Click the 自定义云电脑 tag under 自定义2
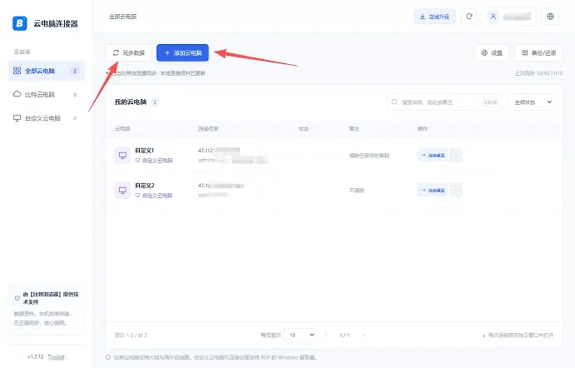575x368 pixels. click(x=154, y=196)
